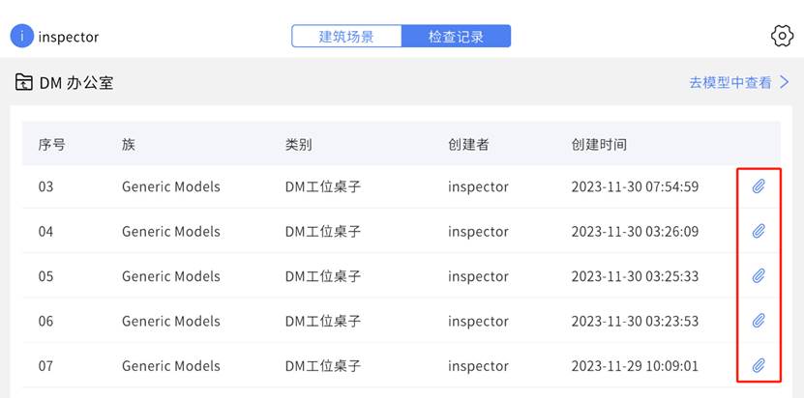Open attachment for record 05
The height and width of the screenshot is (398, 804).
(x=759, y=276)
